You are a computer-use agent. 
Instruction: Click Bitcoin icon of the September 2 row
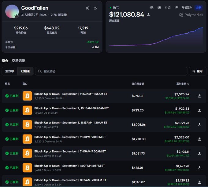click(x=27, y=110)
